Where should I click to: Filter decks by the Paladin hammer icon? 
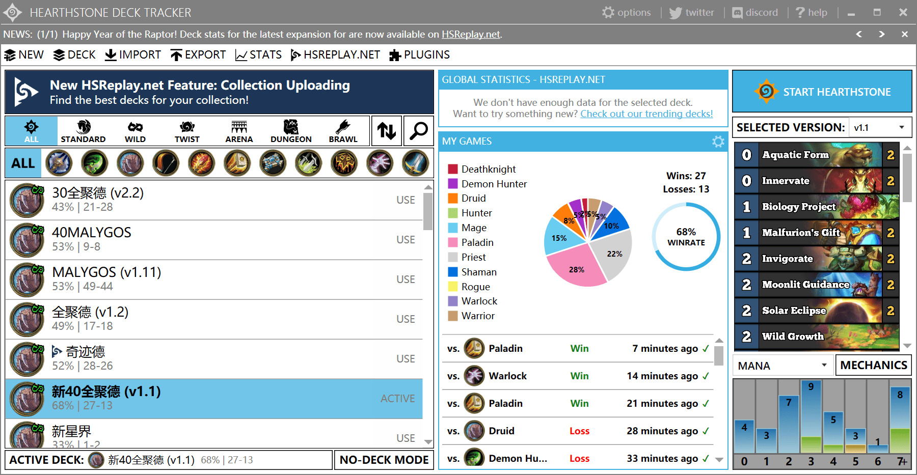[x=237, y=163]
